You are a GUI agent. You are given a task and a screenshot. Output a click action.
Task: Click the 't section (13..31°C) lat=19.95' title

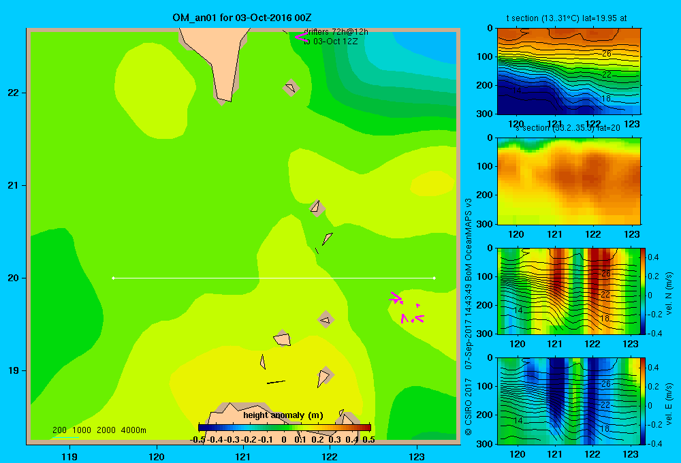tap(567, 18)
